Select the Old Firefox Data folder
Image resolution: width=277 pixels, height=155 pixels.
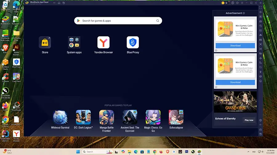[16, 36]
